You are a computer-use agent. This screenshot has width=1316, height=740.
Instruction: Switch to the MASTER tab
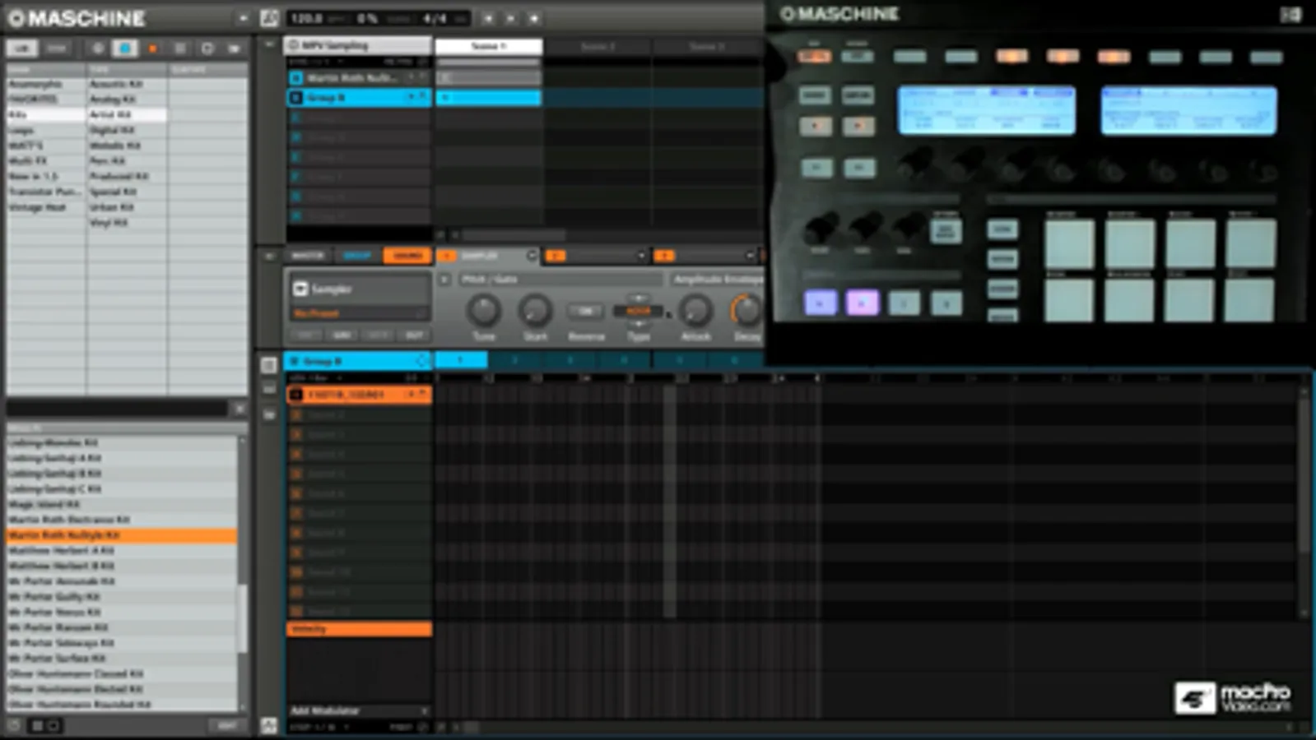click(309, 256)
